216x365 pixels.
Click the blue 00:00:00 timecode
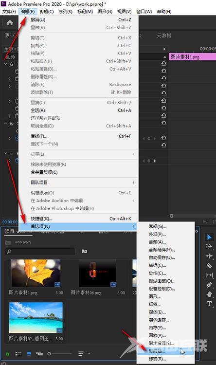[10, 222]
